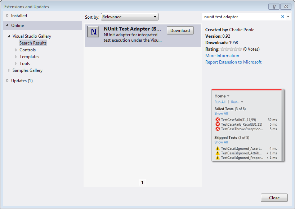This screenshot has width=295, height=209.
Task: Collapse the Visual Studio Gallery node
Action: pos(9,36)
